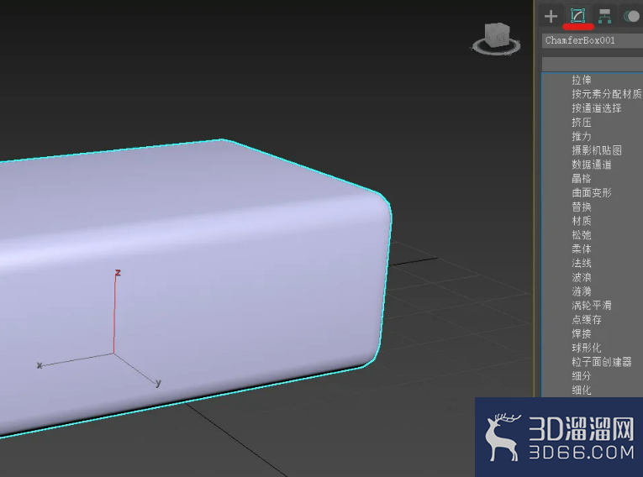
Task: Open the Create panel plus tab
Action: click(551, 17)
